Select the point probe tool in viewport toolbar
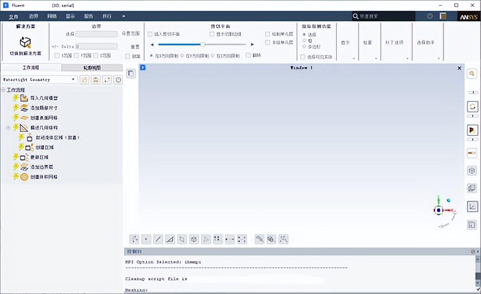The height and width of the screenshot is (294, 481). click(x=145, y=239)
